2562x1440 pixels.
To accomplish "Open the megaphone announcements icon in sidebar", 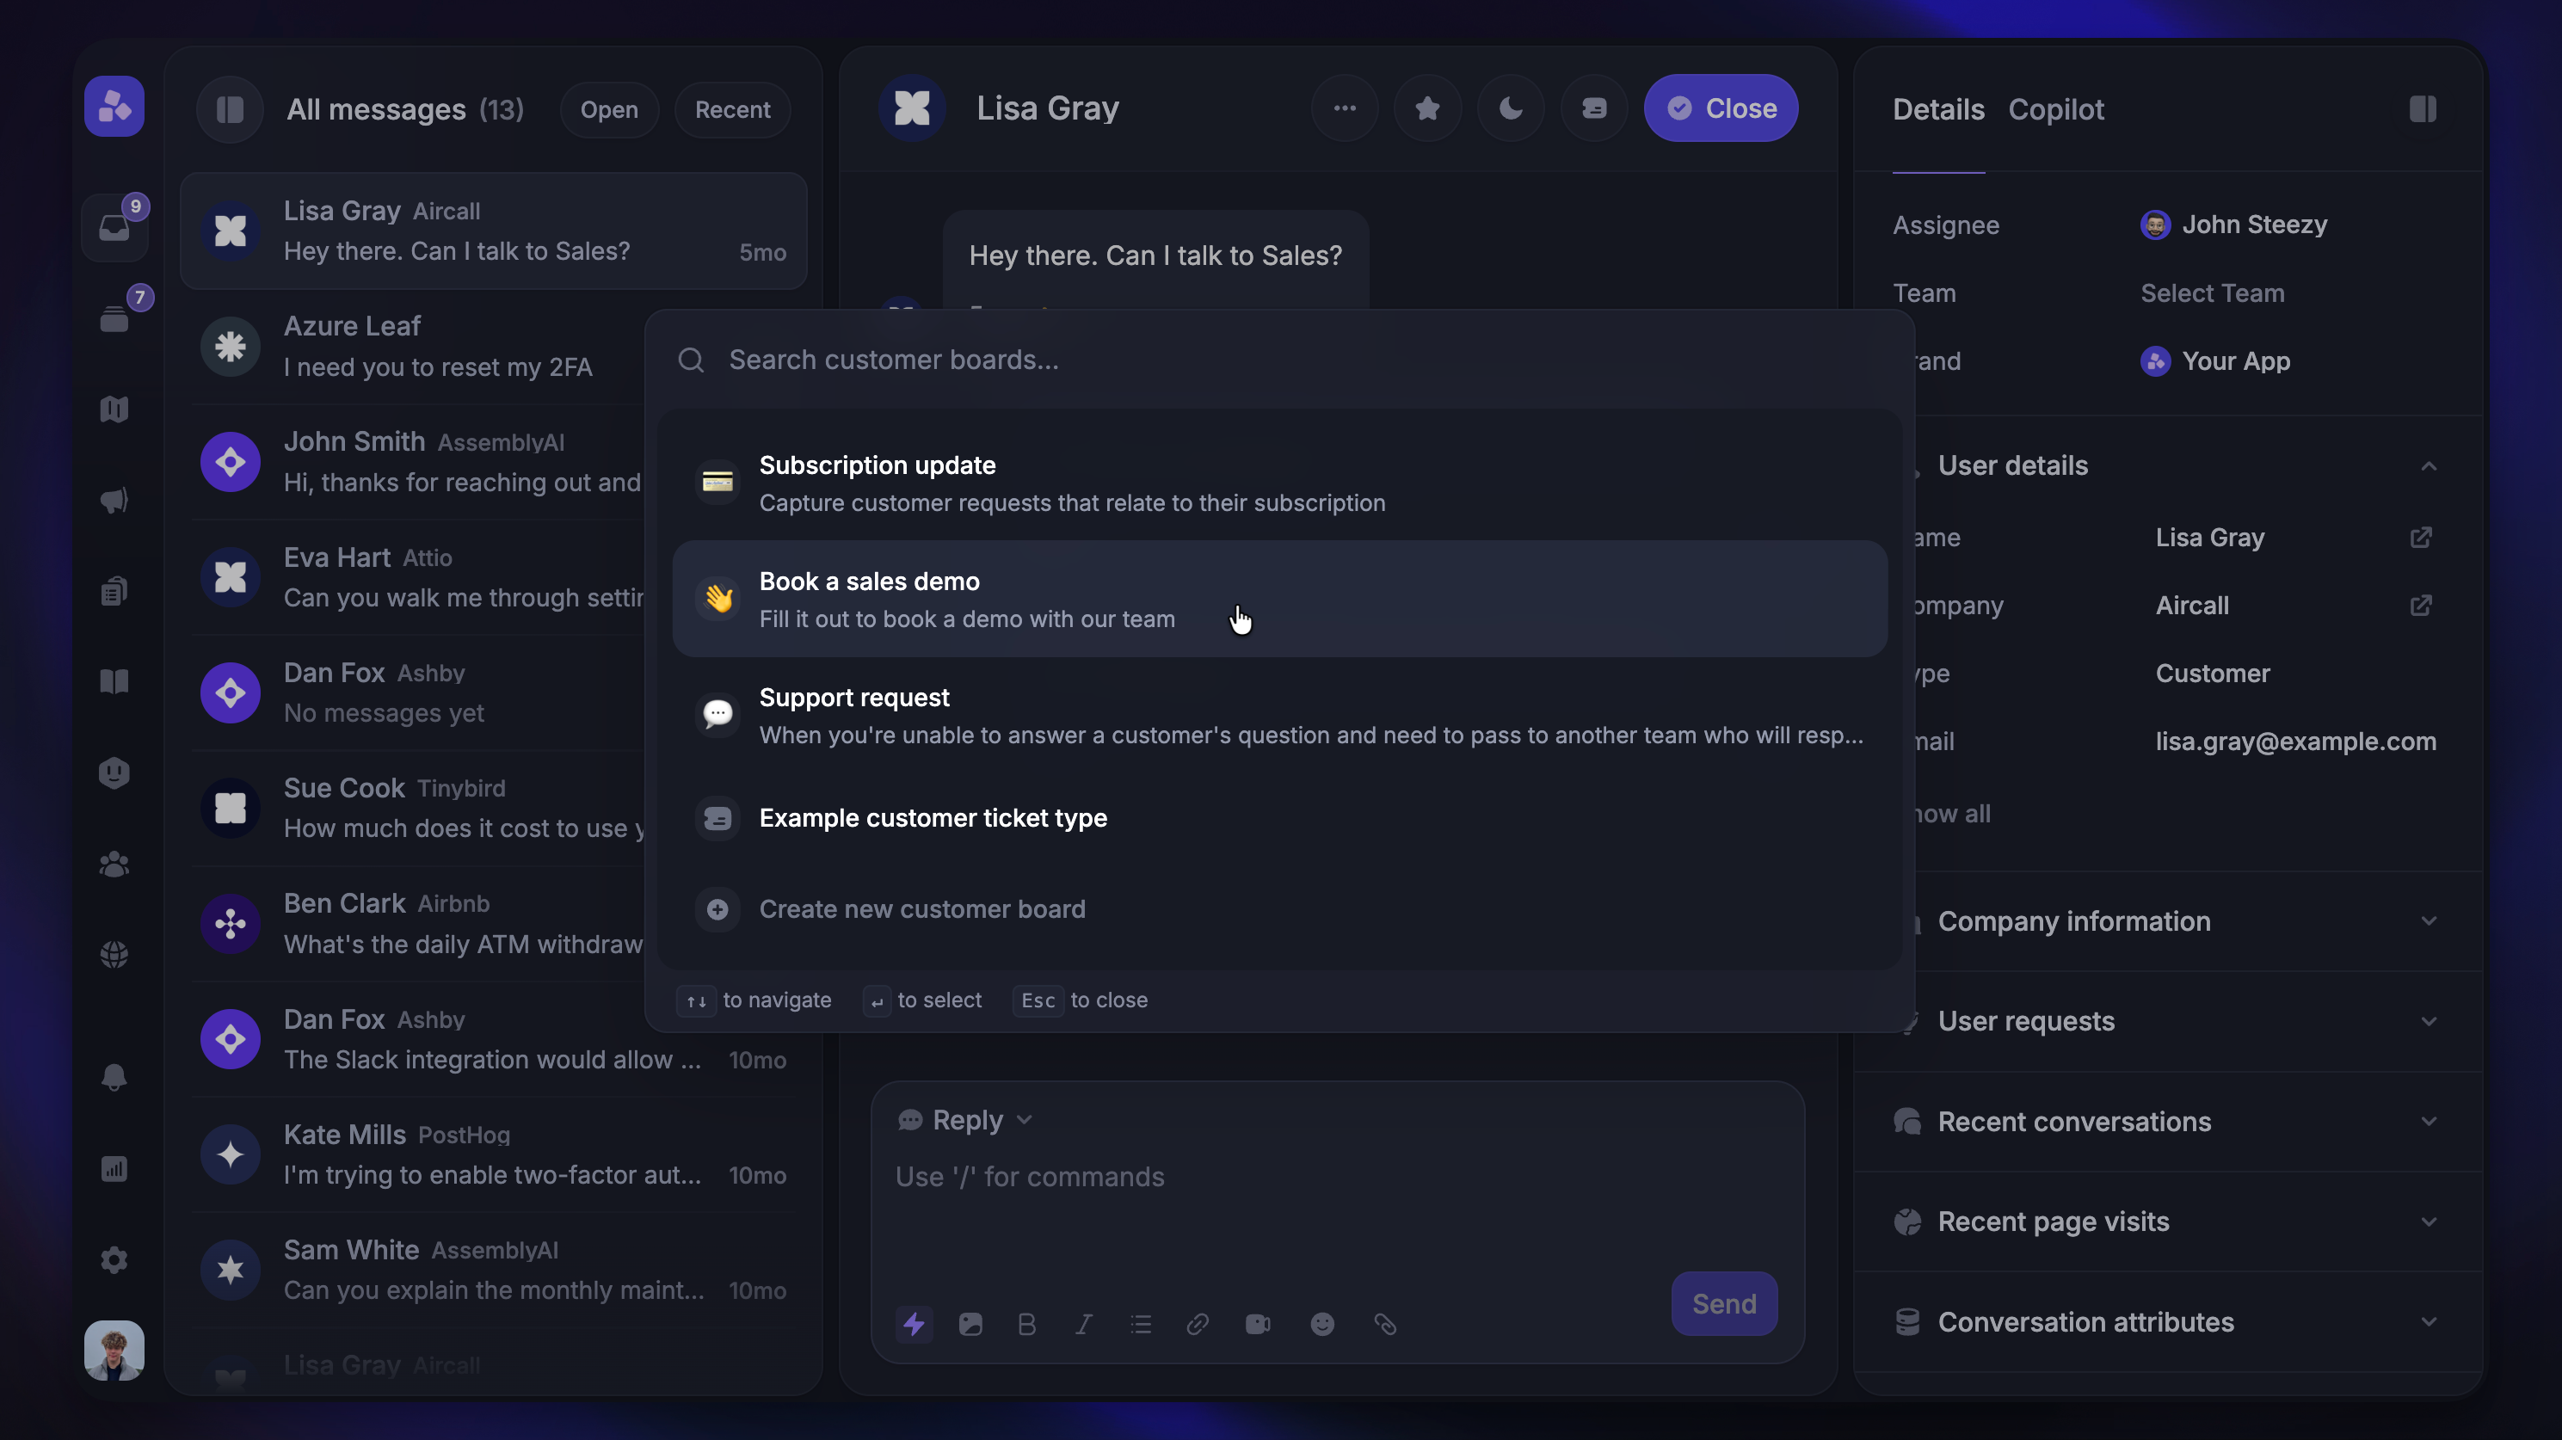I will [x=114, y=501].
